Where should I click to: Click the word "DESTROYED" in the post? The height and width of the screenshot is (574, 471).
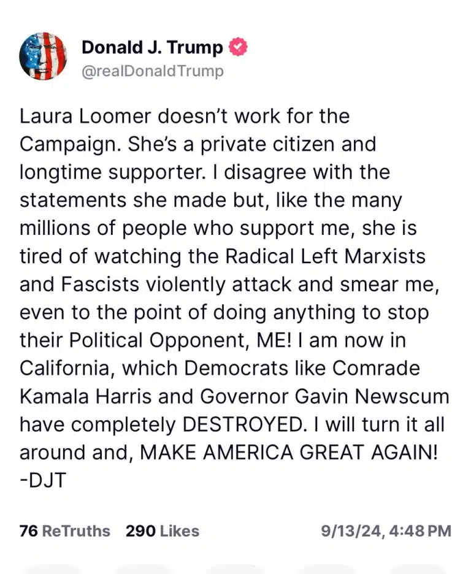pyautogui.click(x=243, y=424)
